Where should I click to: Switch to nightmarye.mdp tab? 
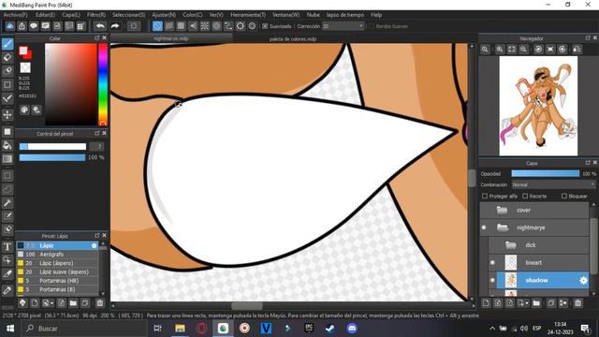171,38
